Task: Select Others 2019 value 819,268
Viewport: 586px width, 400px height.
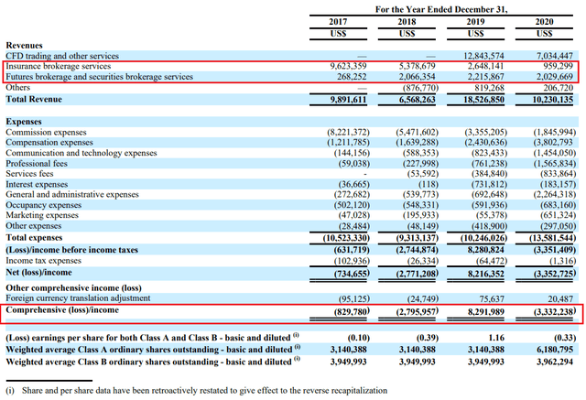Action: click(x=489, y=88)
